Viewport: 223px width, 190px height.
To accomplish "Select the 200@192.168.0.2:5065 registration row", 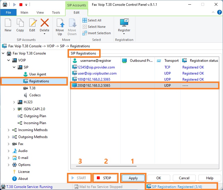I will pyautogui.click(x=145, y=86).
